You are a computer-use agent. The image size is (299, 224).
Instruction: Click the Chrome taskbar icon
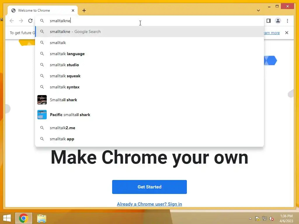coord(24,218)
